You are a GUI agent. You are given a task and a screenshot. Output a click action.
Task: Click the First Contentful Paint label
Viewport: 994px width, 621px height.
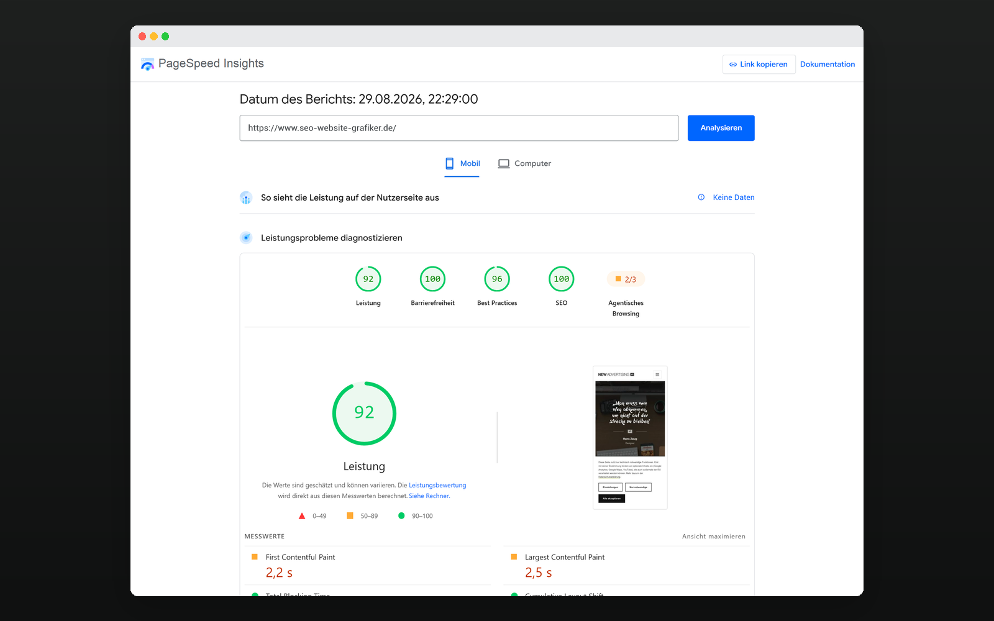(301, 557)
